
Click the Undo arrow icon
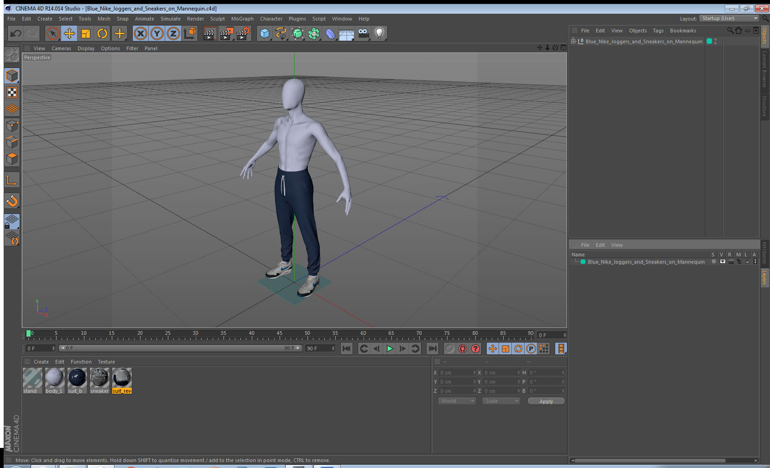tap(16, 33)
